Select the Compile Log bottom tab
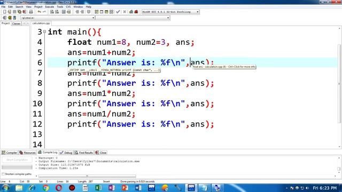The image size is (342, 192). (x=48, y=153)
